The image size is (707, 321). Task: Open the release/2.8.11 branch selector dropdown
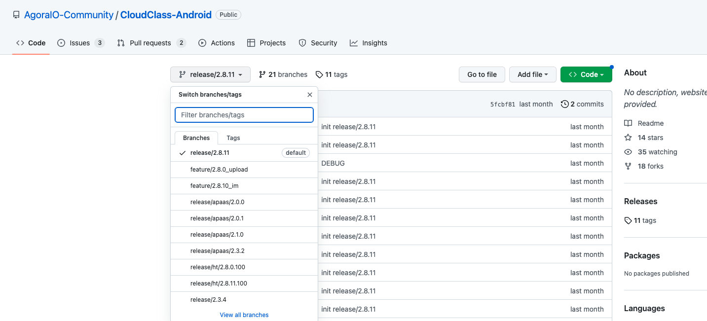210,74
